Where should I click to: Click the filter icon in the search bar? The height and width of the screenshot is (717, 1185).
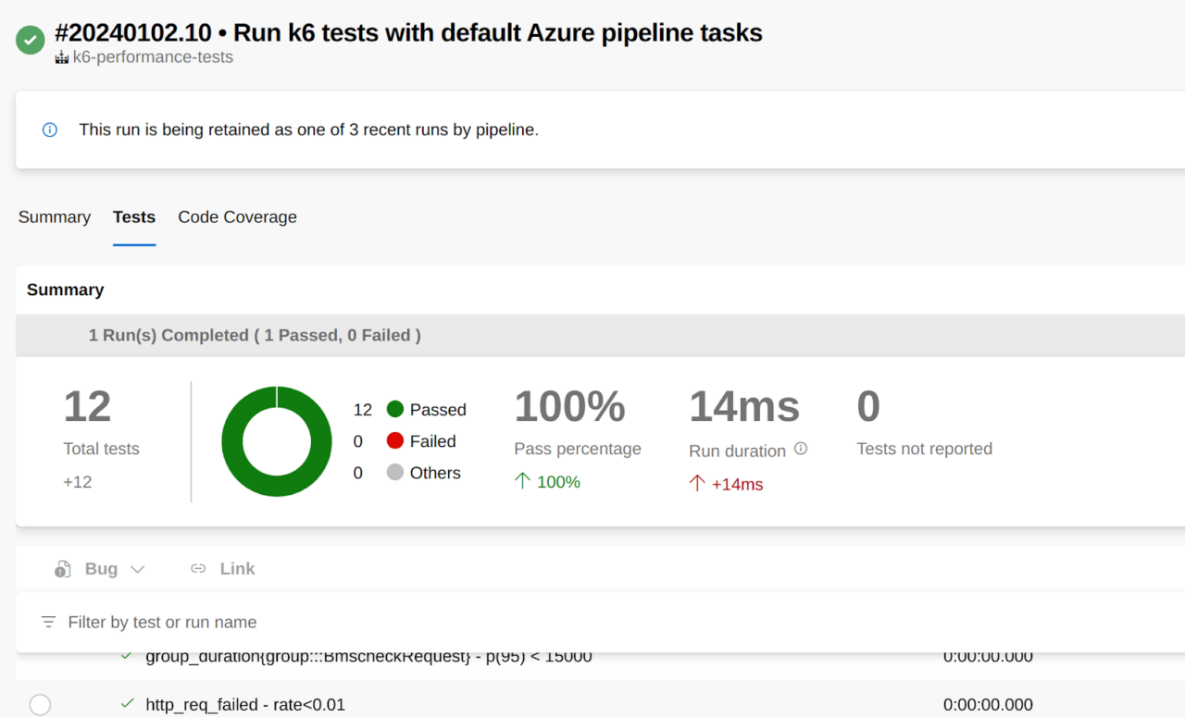(x=48, y=622)
